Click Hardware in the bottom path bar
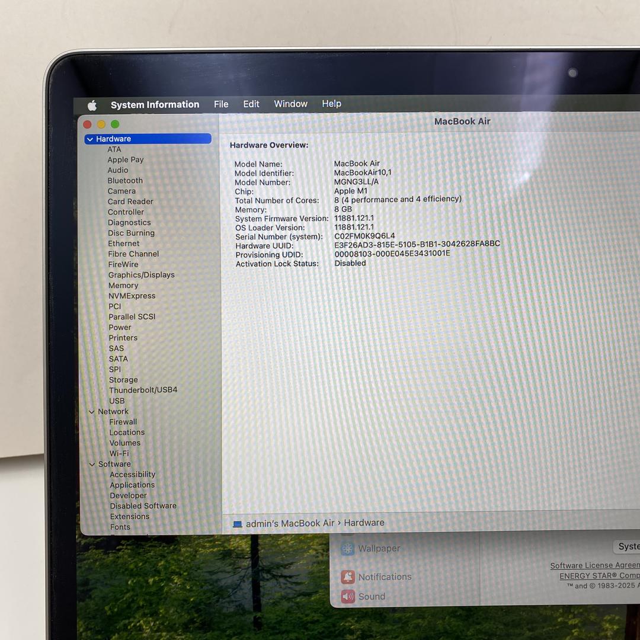 tap(364, 523)
